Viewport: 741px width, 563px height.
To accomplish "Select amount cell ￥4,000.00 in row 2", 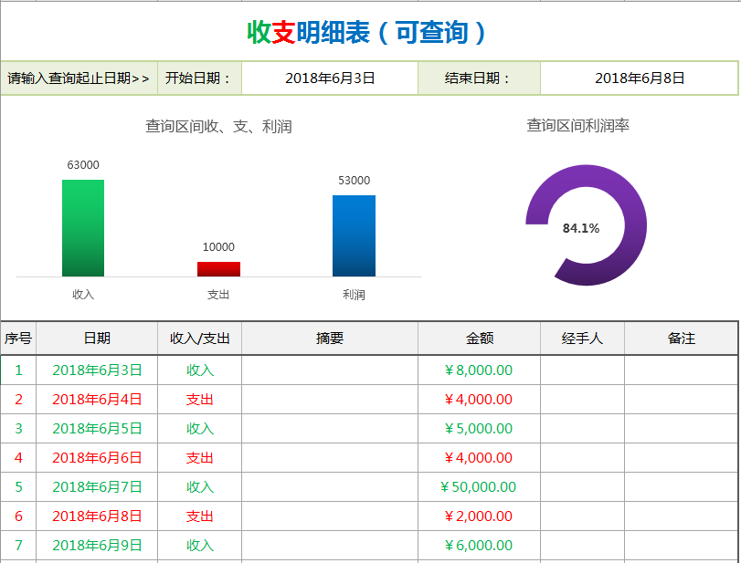I will point(479,400).
